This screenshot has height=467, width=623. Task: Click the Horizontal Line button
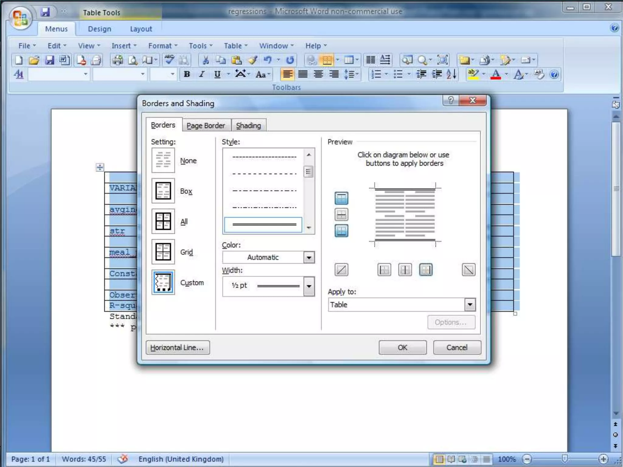(x=177, y=348)
